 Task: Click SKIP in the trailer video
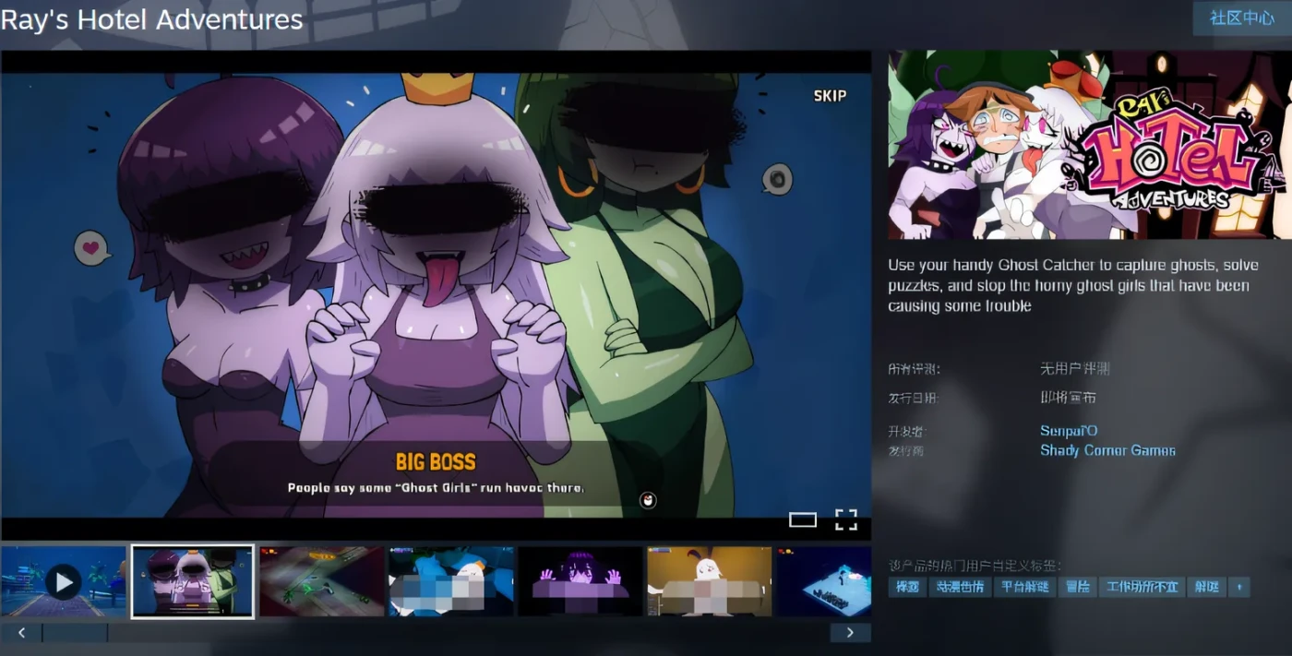[x=830, y=95]
